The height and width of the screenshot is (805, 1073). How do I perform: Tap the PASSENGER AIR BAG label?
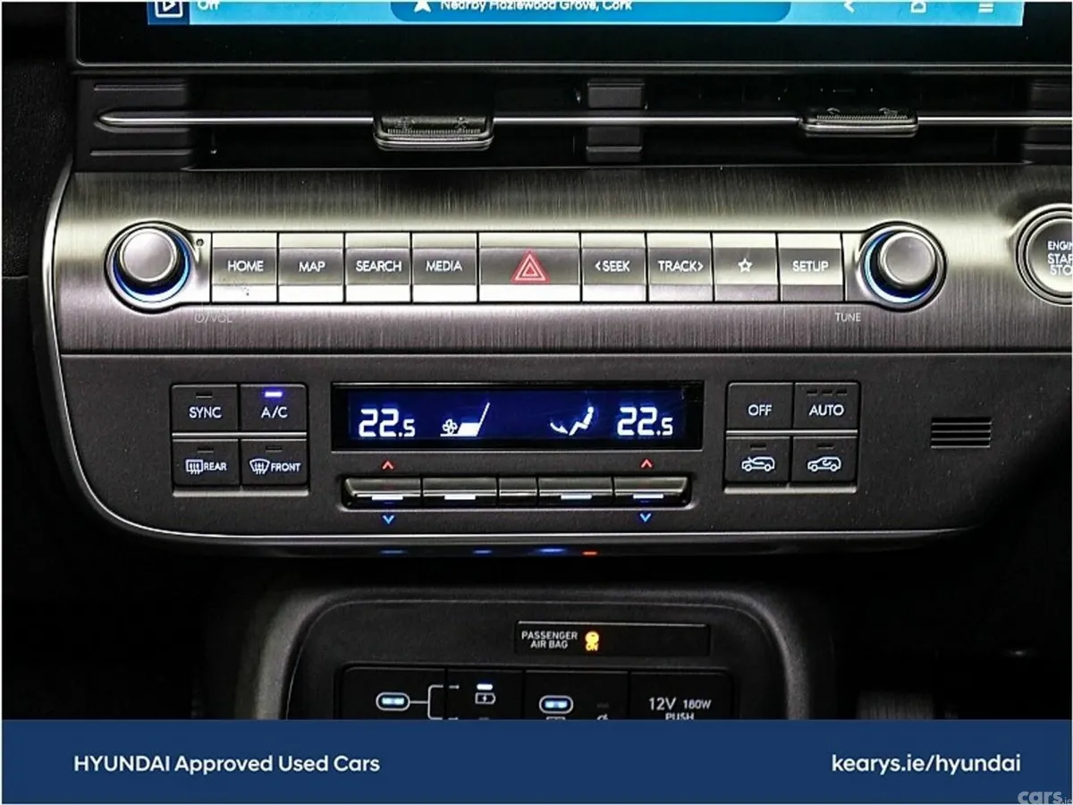549,639
